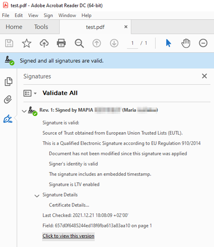Open the Sign menu
Image resolution: width=214 pixels, height=247 pixels.
tap(48, 15)
